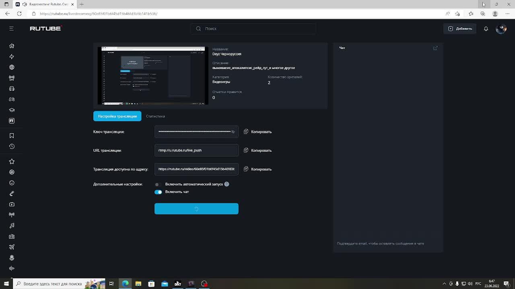
Task: Show the automatic start help tooltip
Action: (x=227, y=184)
